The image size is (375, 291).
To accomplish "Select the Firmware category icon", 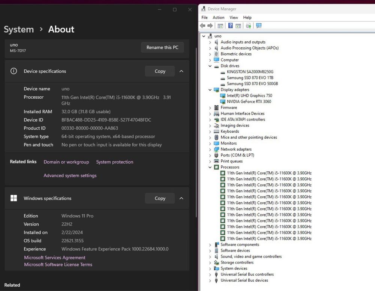I will [216, 108].
